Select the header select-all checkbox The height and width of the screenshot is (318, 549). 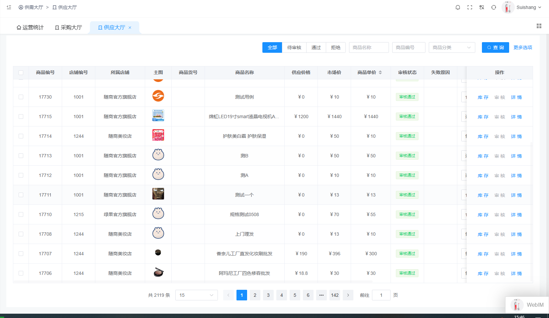(x=21, y=73)
